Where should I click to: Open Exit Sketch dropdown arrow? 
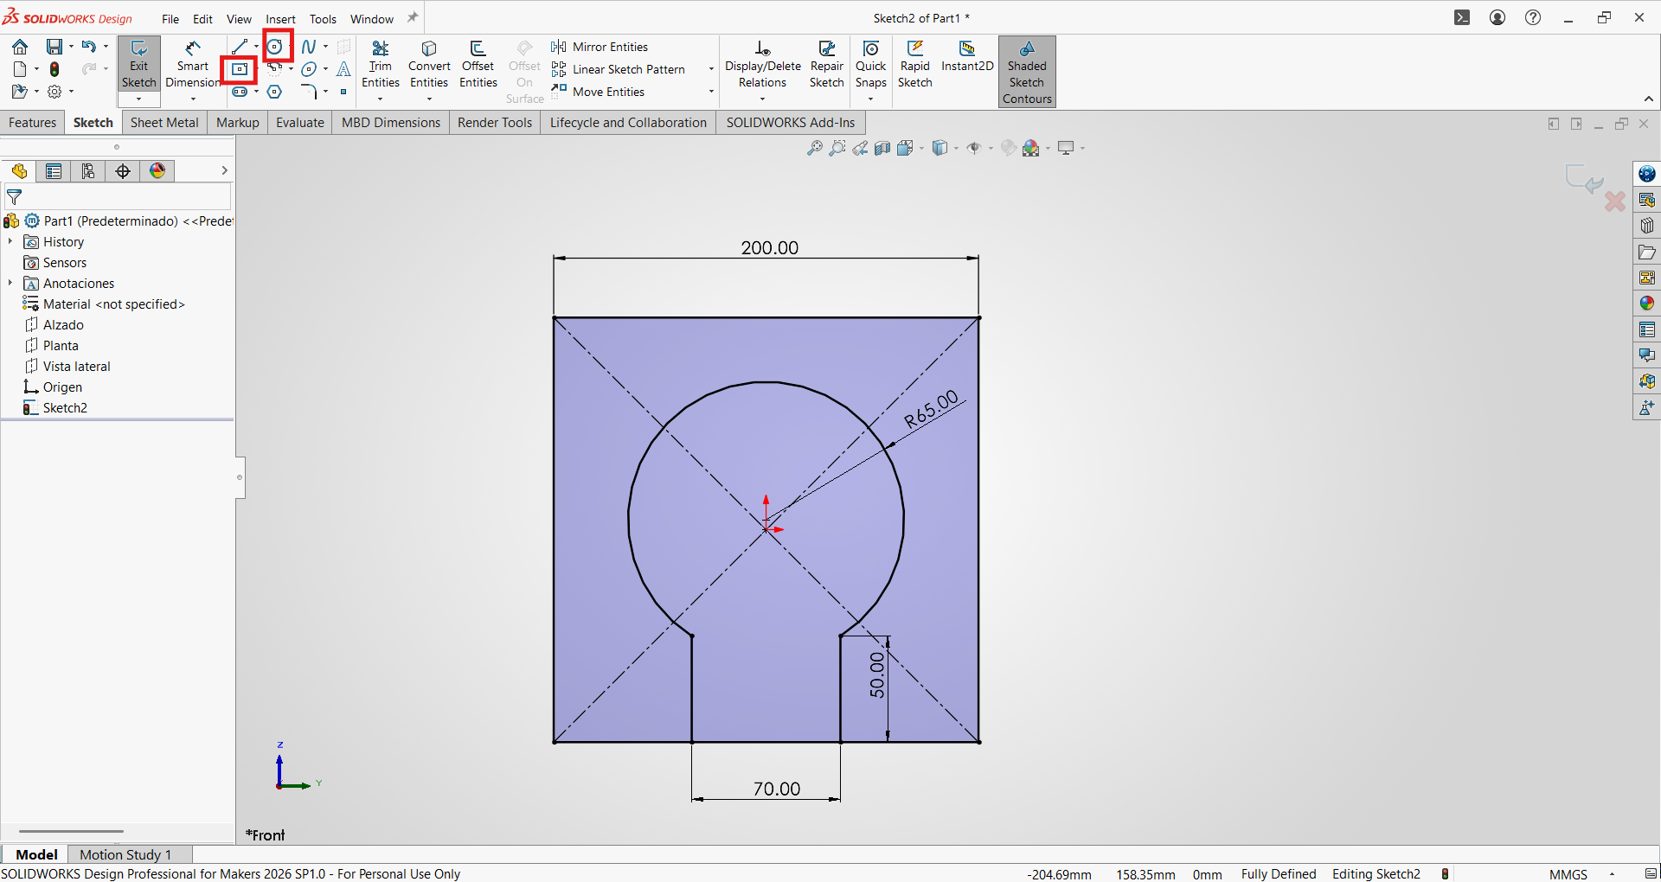[x=138, y=99]
